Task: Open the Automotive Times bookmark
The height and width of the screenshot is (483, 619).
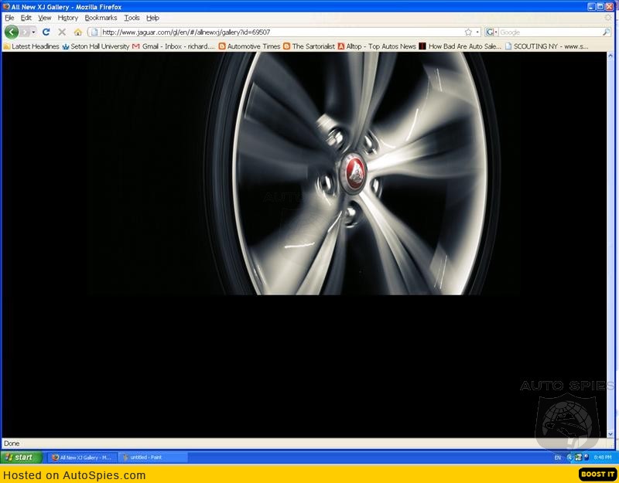Action: (249, 46)
